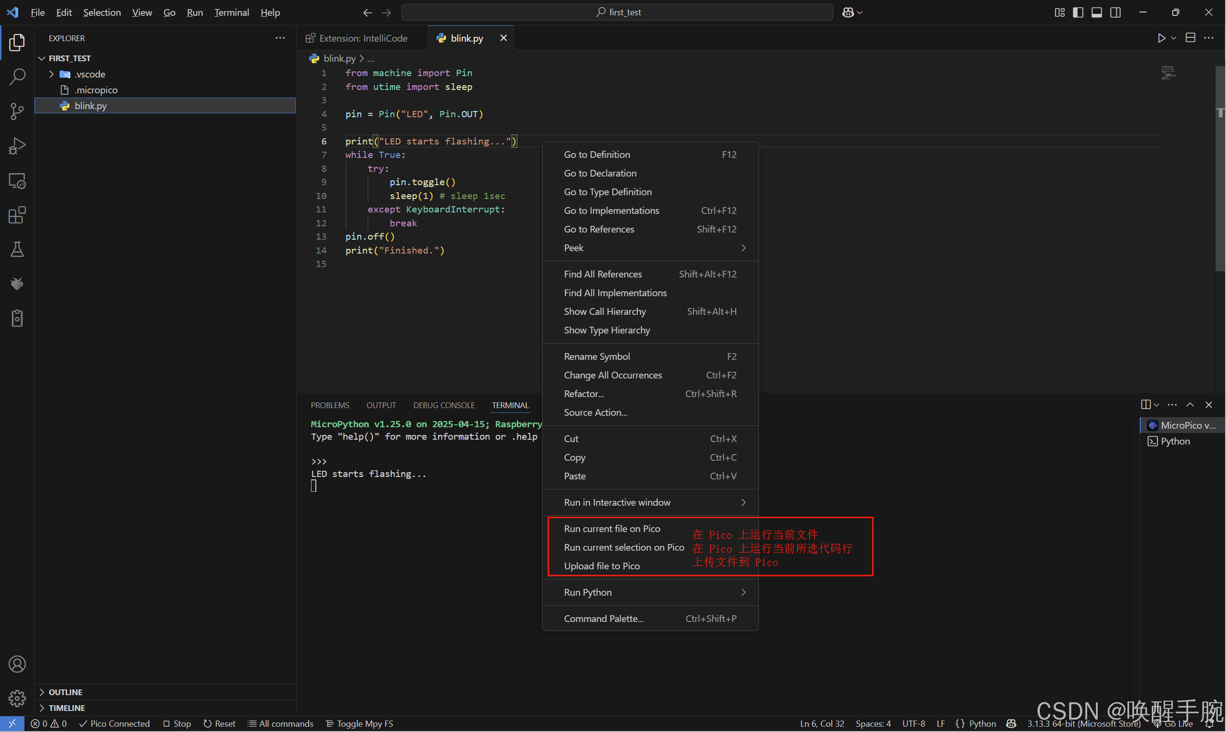Toggle Primary Side Bar layout button

(x=1078, y=12)
